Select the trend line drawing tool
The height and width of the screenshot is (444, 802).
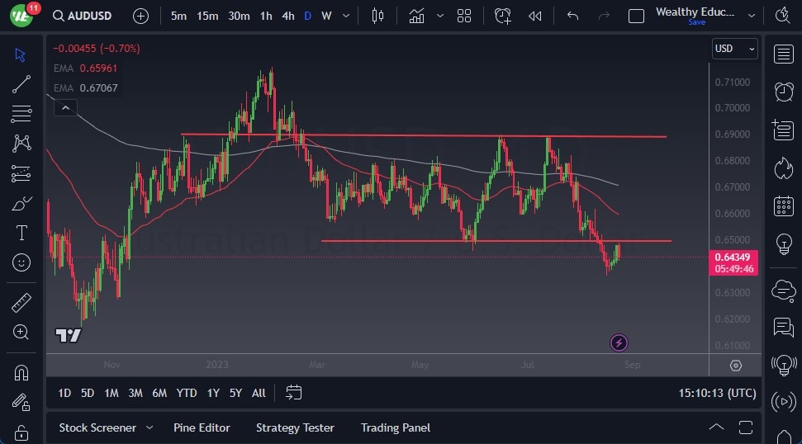21,84
